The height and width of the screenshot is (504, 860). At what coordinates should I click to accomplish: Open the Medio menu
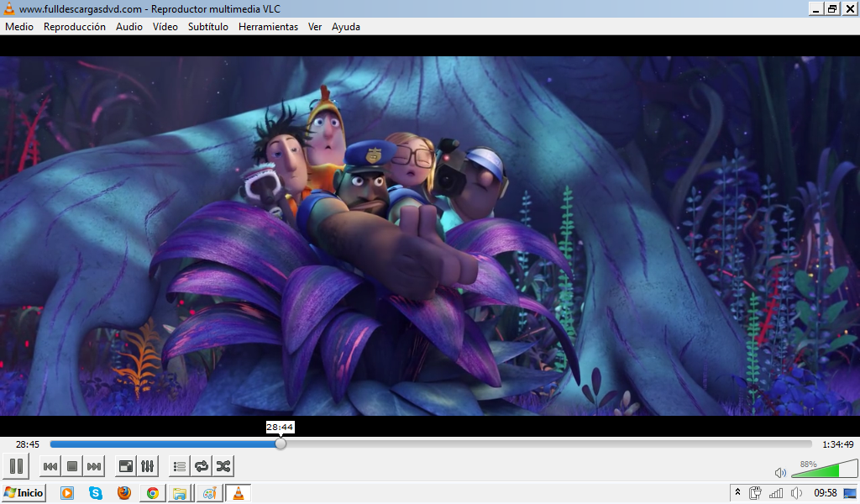(x=19, y=27)
